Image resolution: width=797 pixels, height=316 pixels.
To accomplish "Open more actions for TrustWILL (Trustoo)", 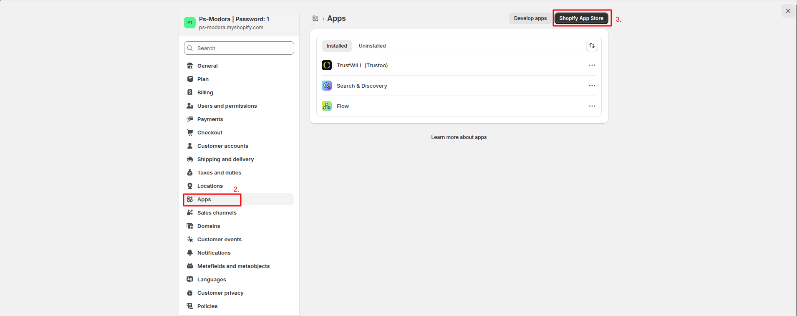I will pos(592,65).
